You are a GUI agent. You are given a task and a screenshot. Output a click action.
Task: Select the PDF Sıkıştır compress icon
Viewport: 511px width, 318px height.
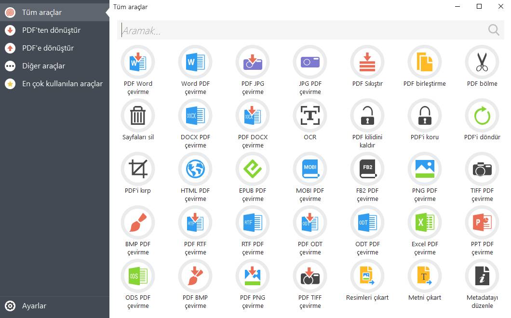tap(367, 62)
